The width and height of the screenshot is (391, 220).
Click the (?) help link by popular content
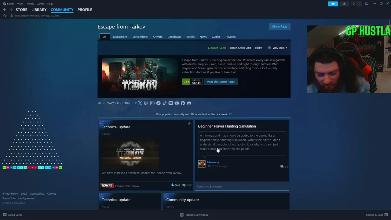pyautogui.click(x=231, y=114)
